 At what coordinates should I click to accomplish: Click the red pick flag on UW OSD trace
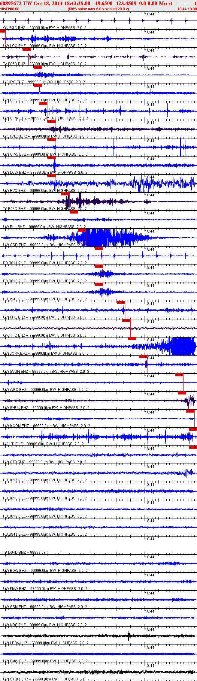(82, 230)
